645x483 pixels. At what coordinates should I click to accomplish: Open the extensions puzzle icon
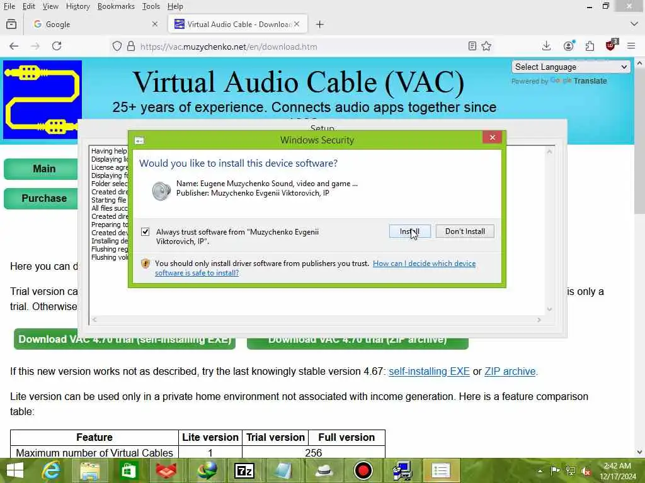590,46
